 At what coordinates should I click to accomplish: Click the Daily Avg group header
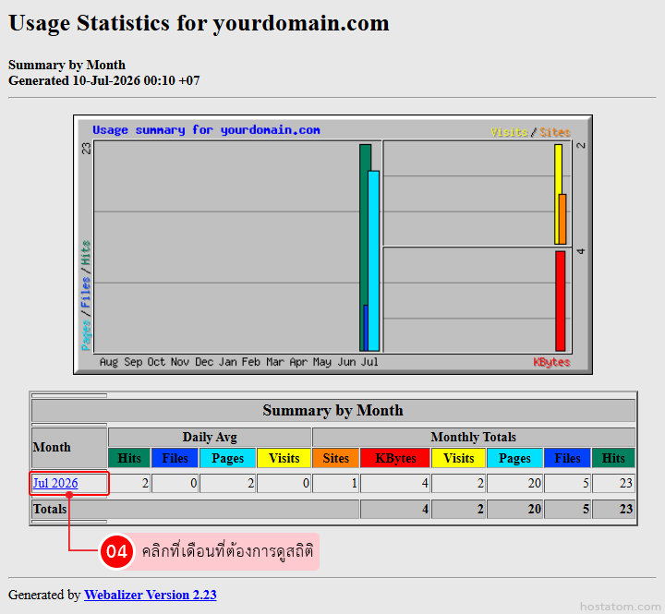click(x=210, y=437)
